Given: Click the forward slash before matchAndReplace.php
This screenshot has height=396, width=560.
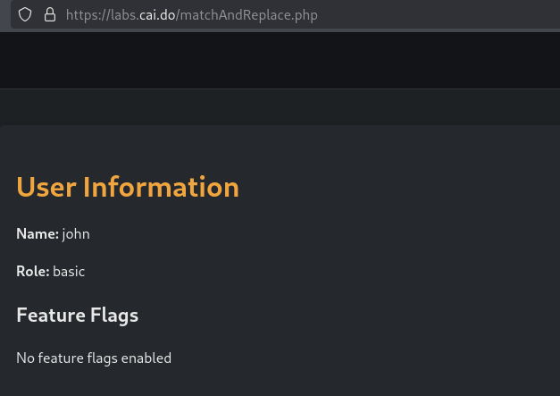Looking at the screenshot, I should [x=178, y=15].
